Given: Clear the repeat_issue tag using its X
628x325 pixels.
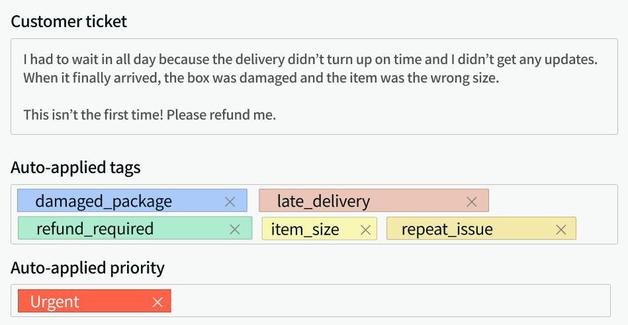Looking at the screenshot, I should (x=561, y=229).
